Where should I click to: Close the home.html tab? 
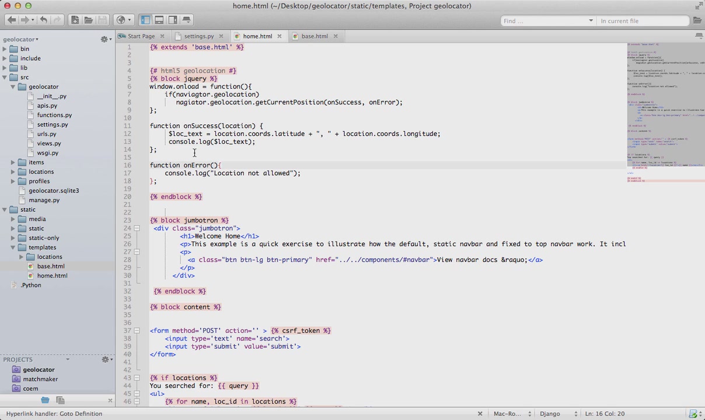click(279, 36)
